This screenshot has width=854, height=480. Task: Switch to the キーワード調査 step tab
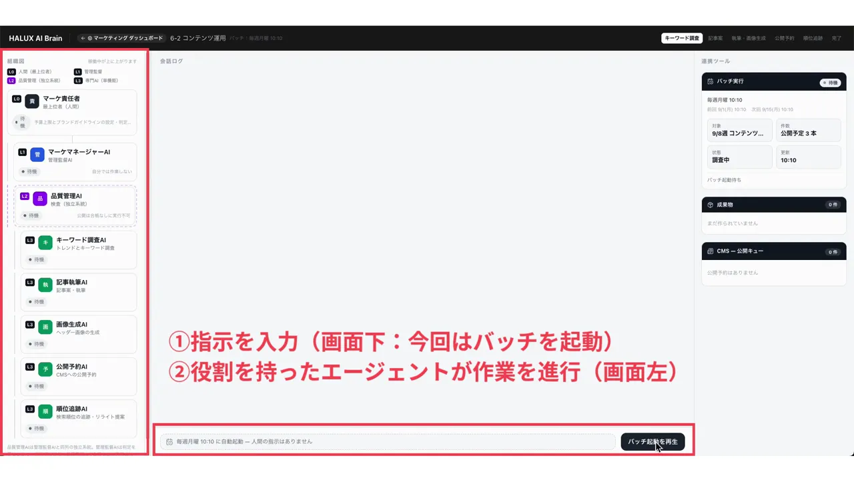pyautogui.click(x=682, y=38)
